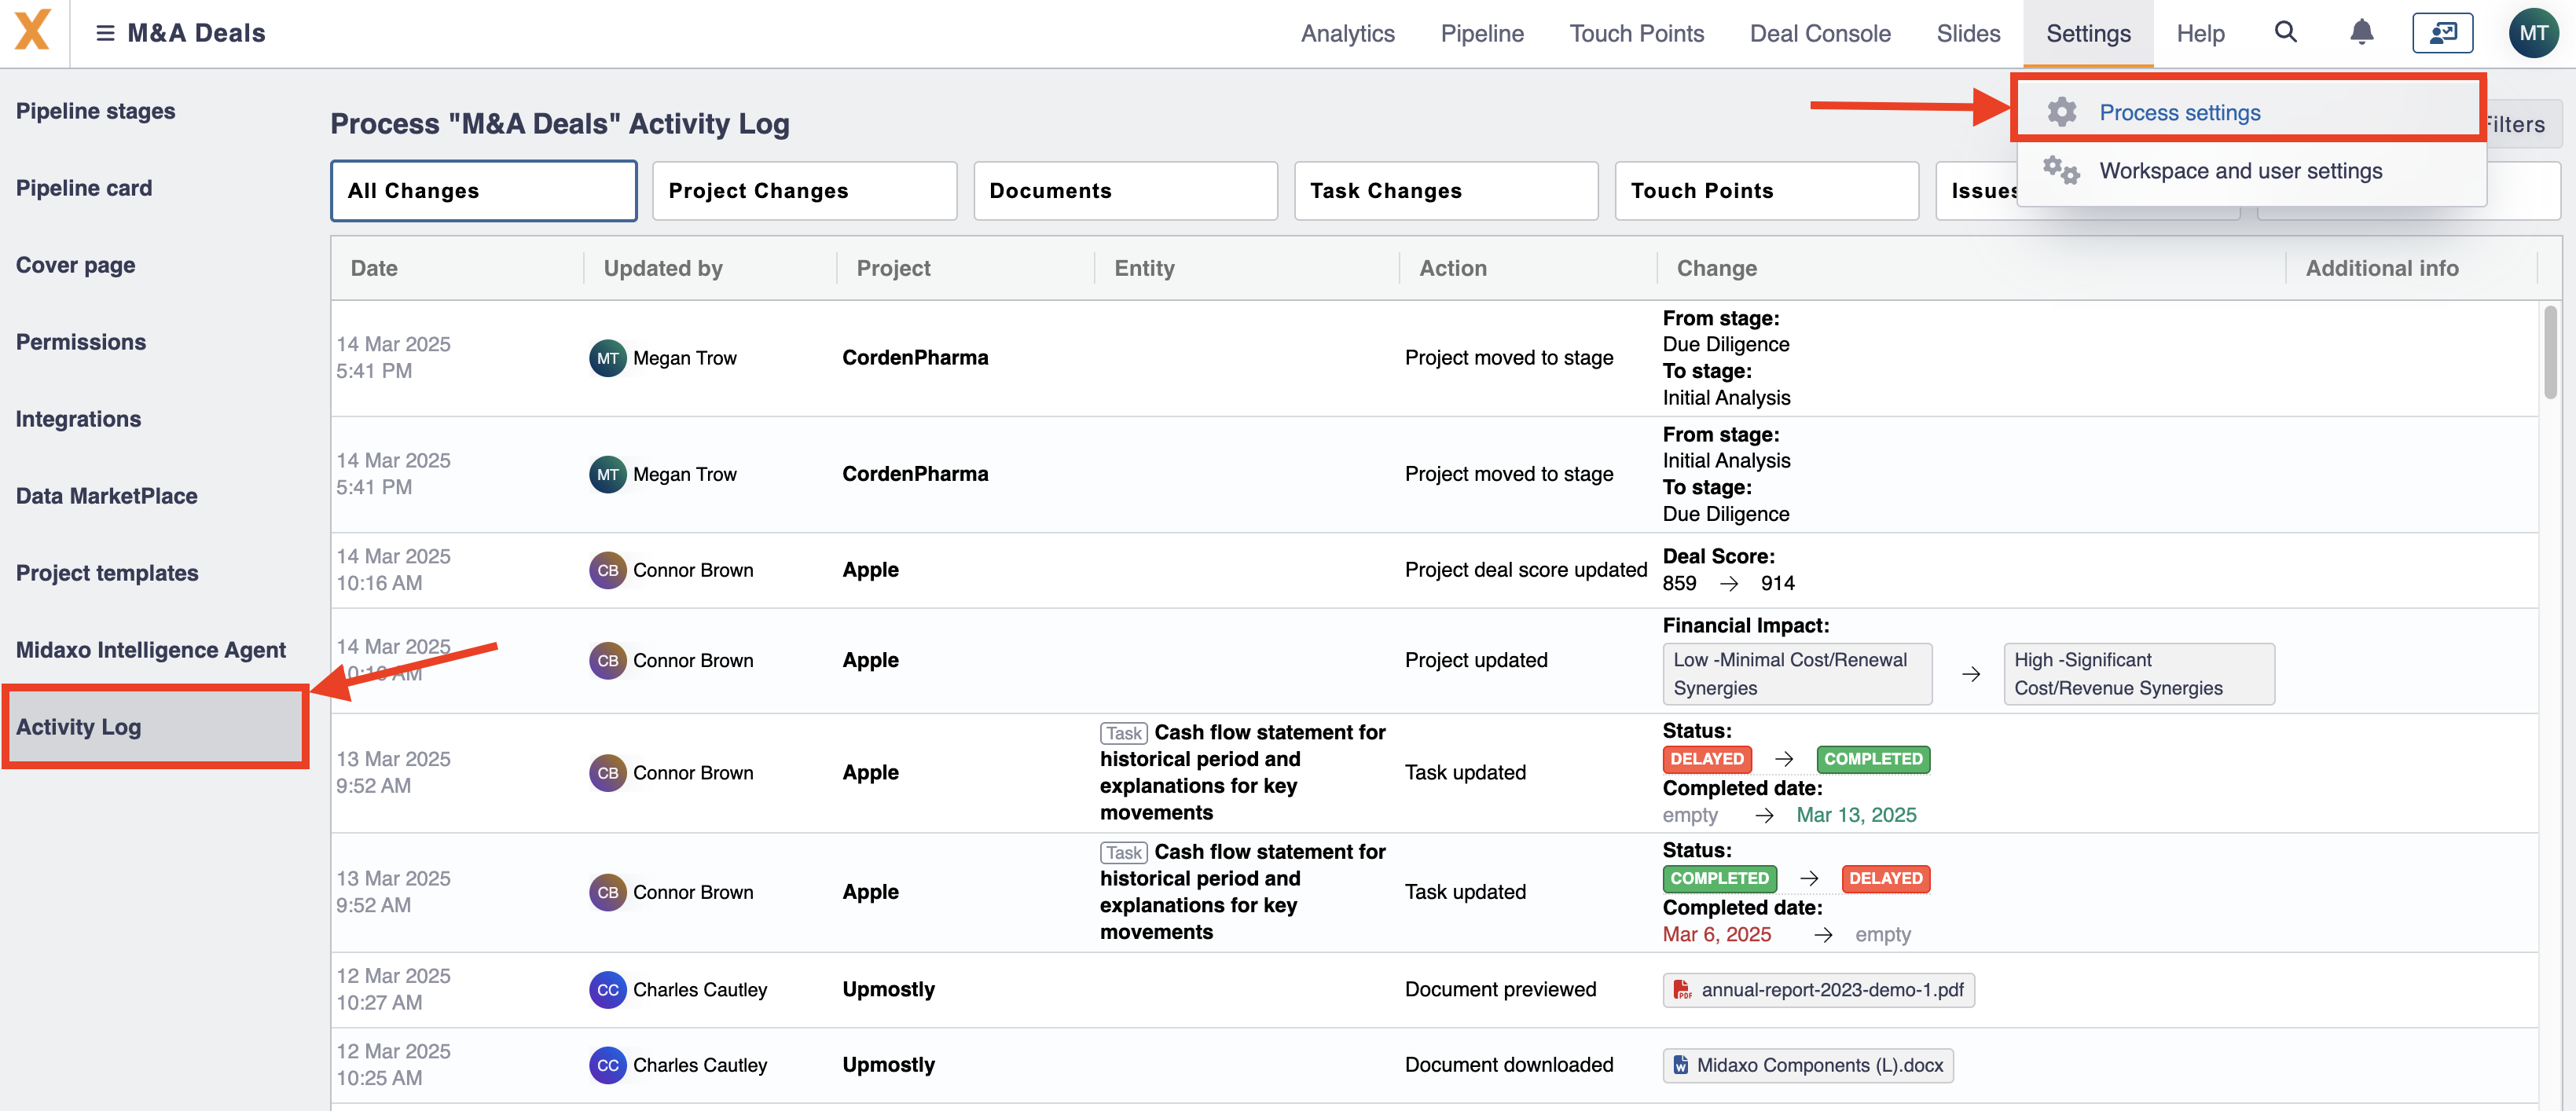Select the All Changes tab
The width and height of the screenshot is (2576, 1111).
483,190
